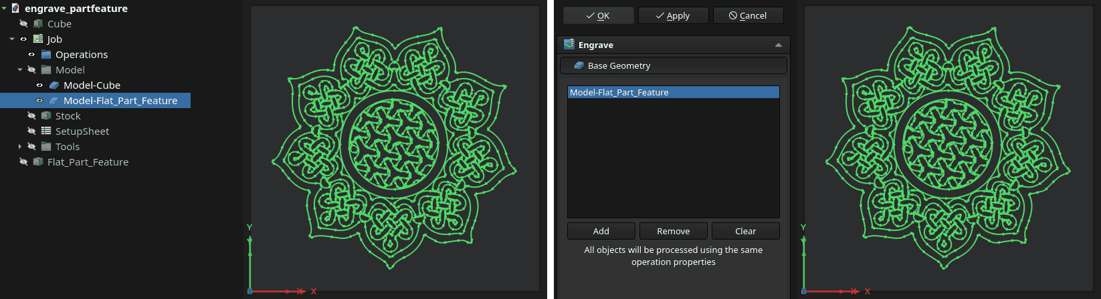Viewport: 1101px width, 299px height.
Task: Click the Tools folder icon
Action: (46, 147)
